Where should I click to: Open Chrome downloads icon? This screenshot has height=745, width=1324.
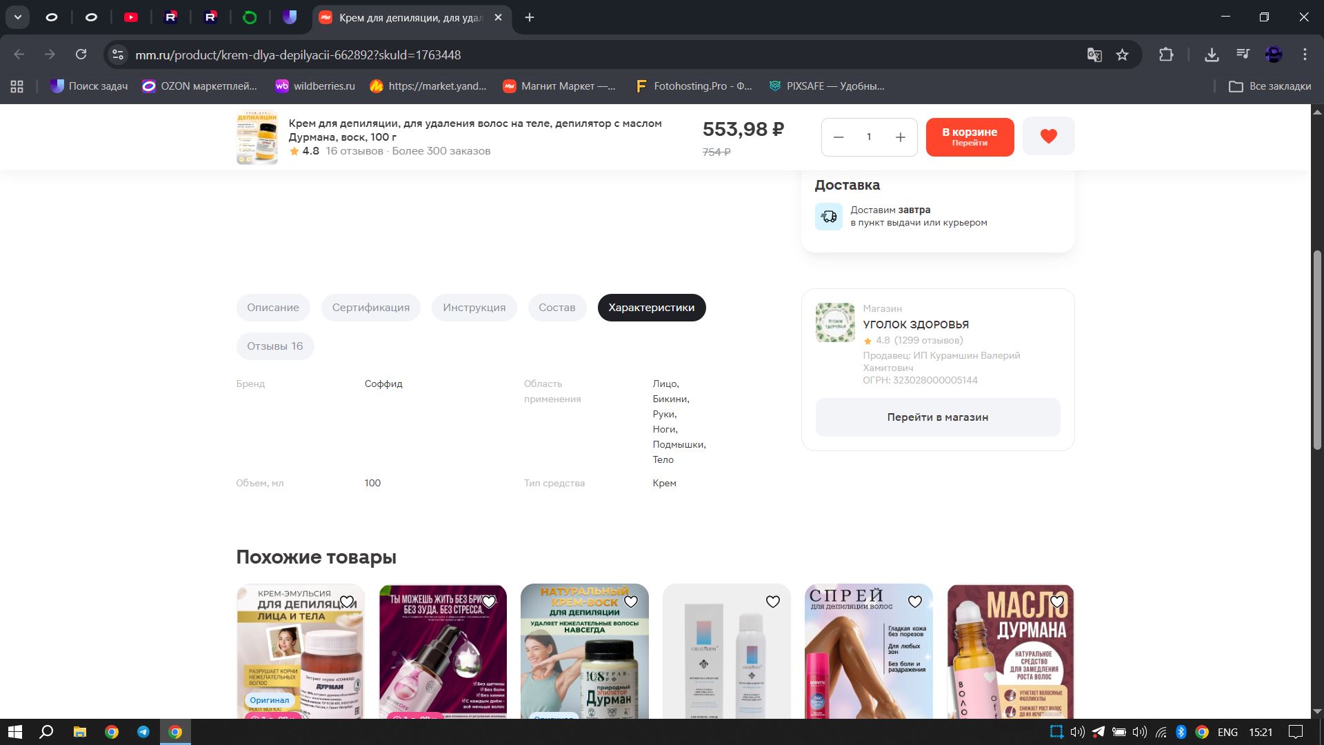tap(1212, 54)
